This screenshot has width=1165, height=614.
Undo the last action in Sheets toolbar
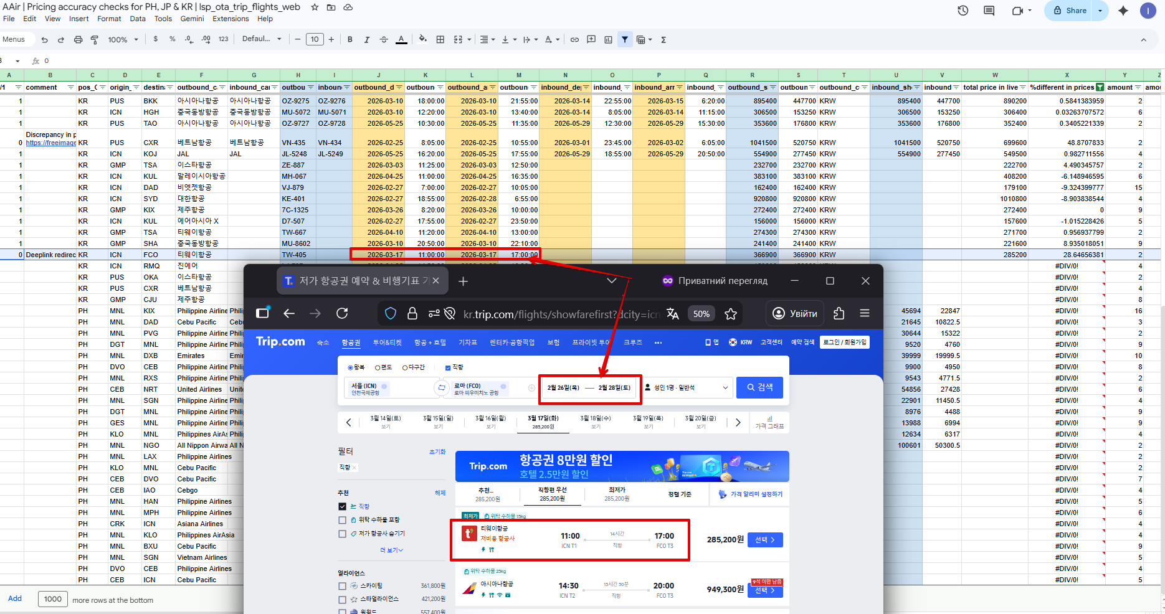coord(44,40)
